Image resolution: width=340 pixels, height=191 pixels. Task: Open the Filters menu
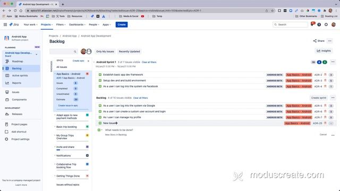[61, 25]
